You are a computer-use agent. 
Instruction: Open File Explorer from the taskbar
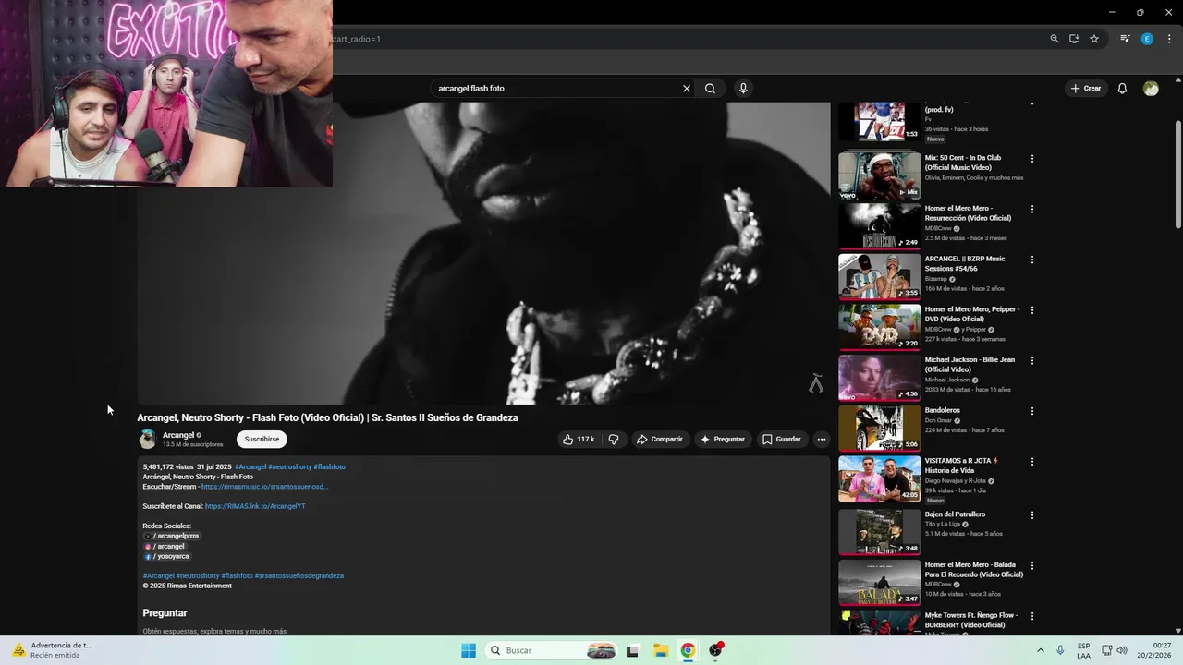[661, 650]
